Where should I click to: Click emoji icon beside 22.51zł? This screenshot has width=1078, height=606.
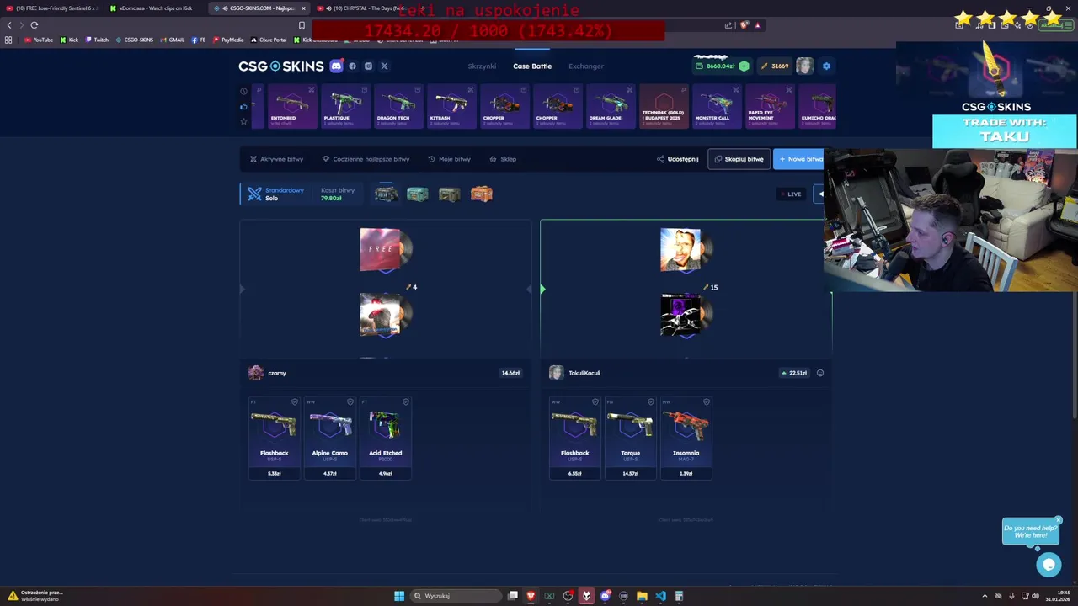[820, 373]
